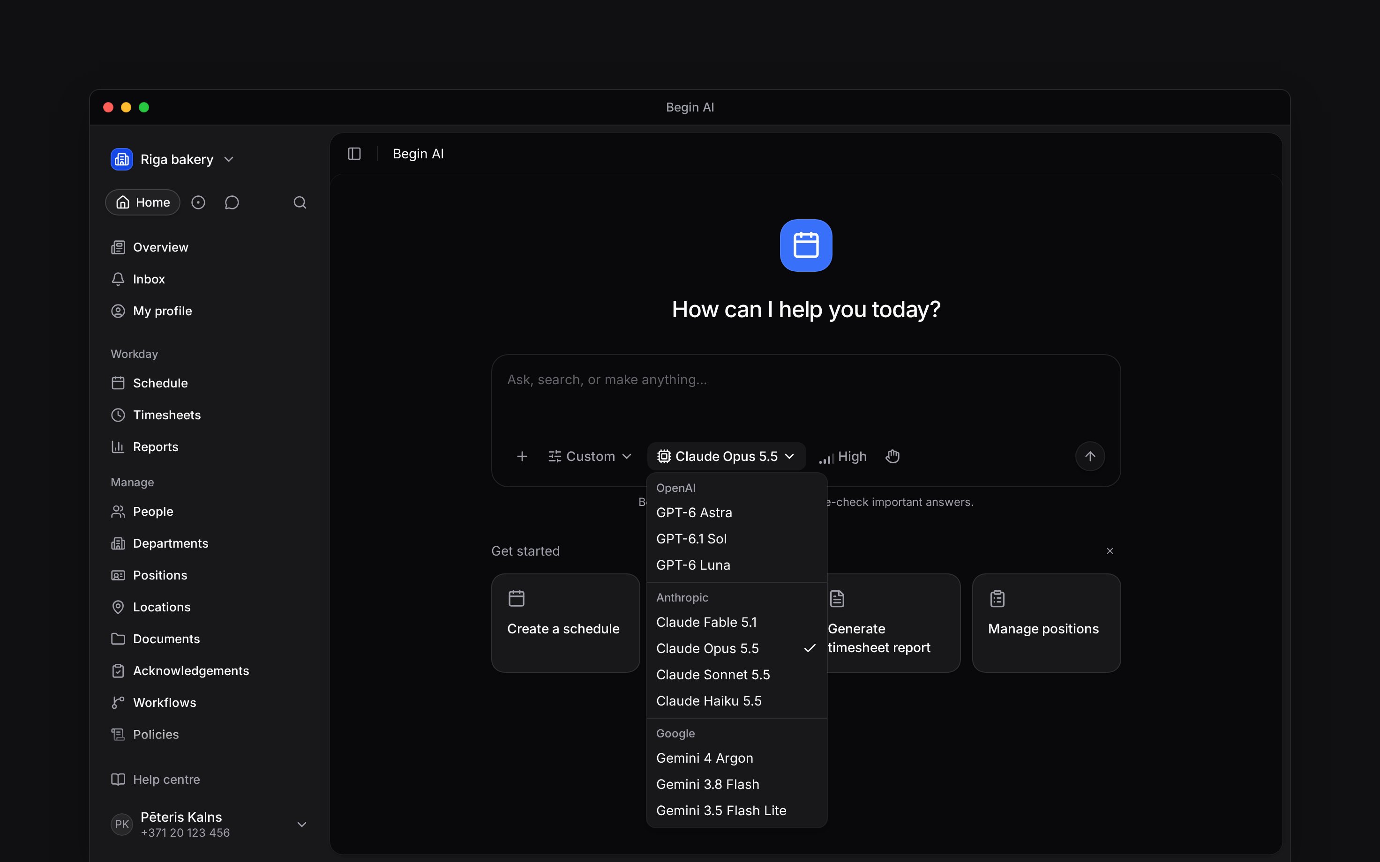Expand the Pēteris Kalns account chevron
The image size is (1380, 862).
(x=302, y=825)
